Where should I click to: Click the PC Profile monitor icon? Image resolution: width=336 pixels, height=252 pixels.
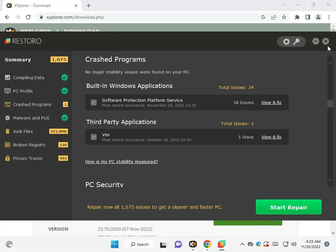pyautogui.click(x=8, y=91)
